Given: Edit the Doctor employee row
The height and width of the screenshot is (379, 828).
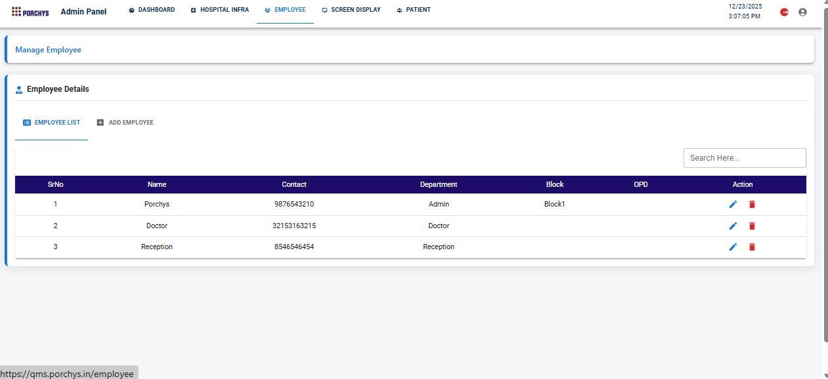Looking at the screenshot, I should [x=733, y=226].
